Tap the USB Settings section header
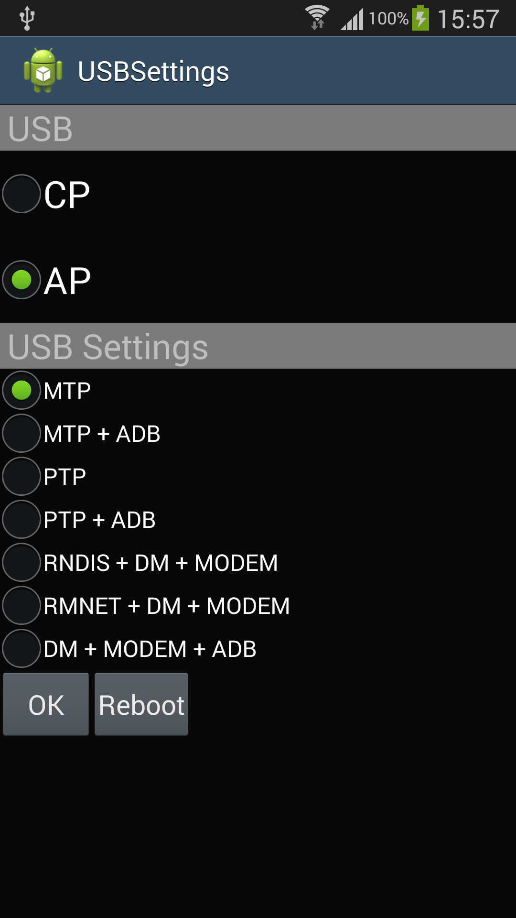 coord(108,347)
